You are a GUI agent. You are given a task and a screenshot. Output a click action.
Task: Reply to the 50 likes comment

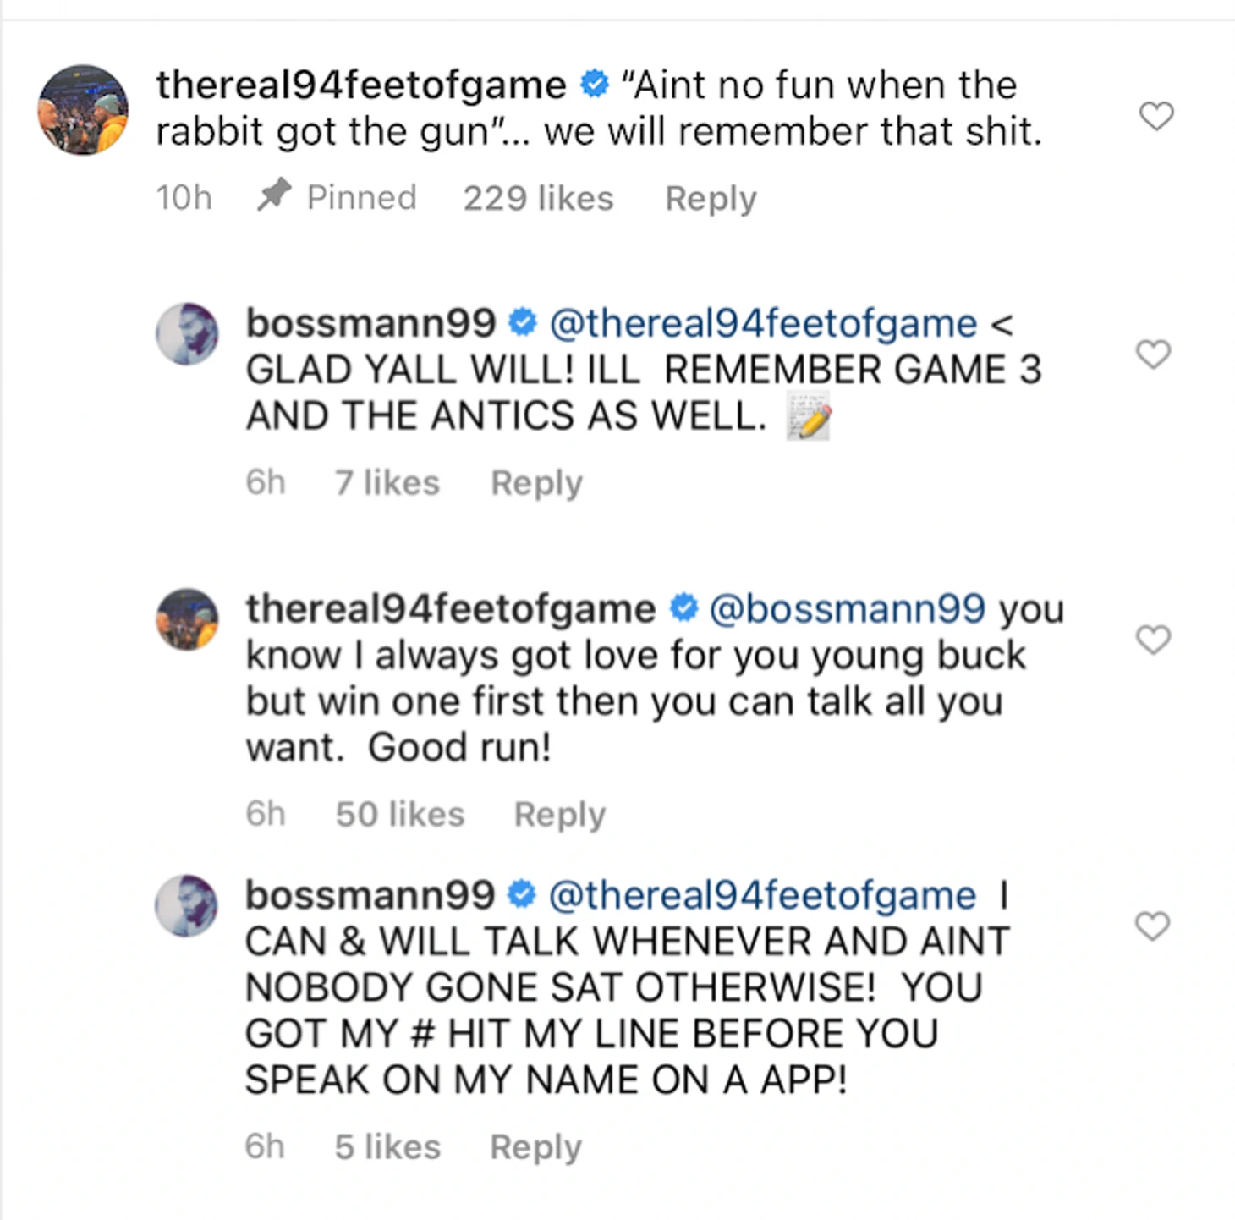point(560,815)
